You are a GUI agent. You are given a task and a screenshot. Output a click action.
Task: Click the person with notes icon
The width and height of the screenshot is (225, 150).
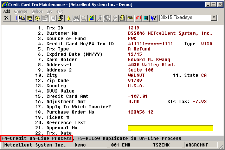point(61,18)
